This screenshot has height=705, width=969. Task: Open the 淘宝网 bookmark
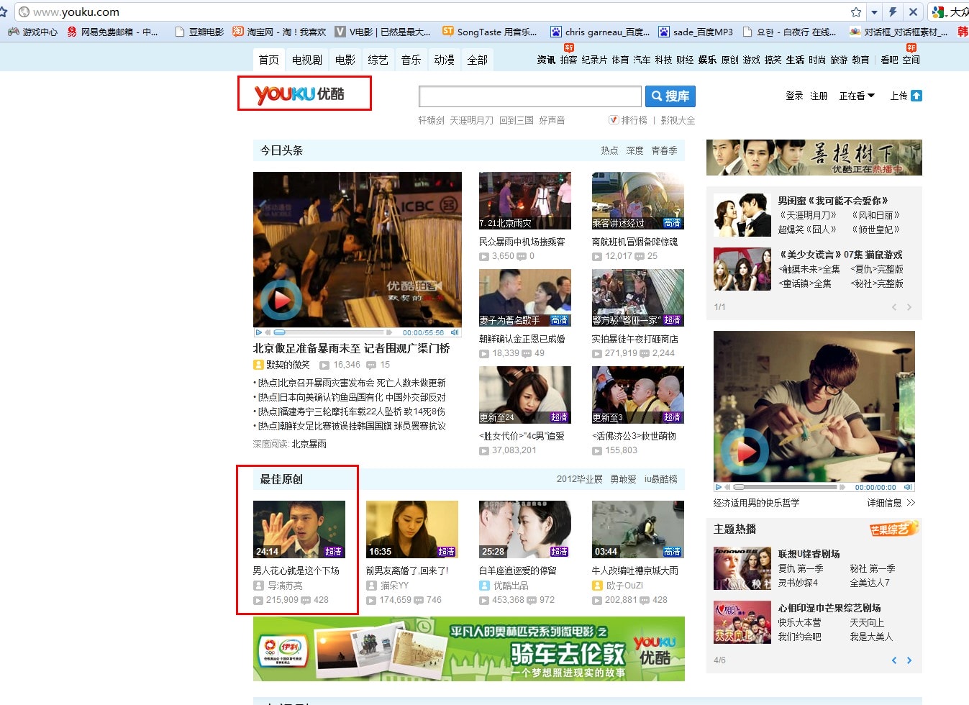tap(279, 32)
